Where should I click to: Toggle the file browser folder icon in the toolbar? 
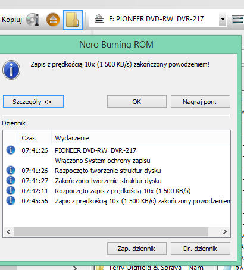coord(73,20)
